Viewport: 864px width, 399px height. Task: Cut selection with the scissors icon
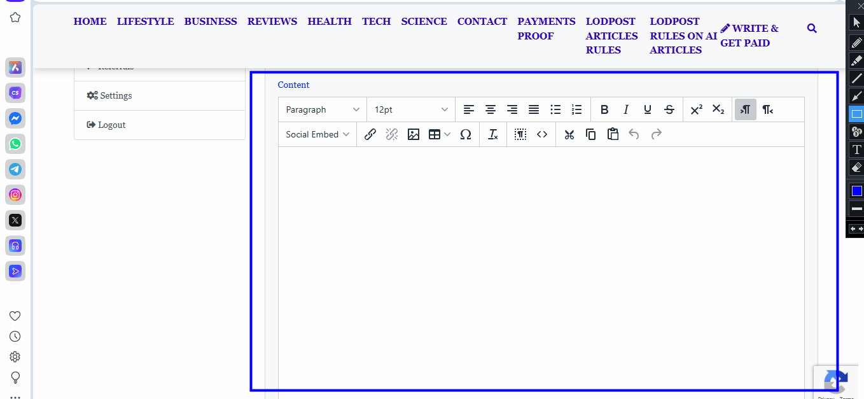569,134
